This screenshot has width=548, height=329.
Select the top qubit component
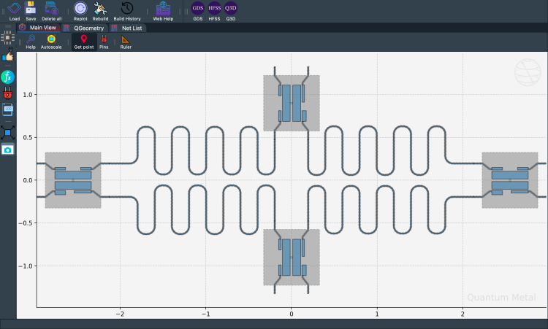pos(292,103)
